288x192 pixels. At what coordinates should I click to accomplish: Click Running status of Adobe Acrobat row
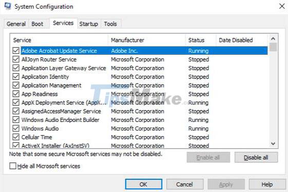pyautogui.click(x=199, y=51)
